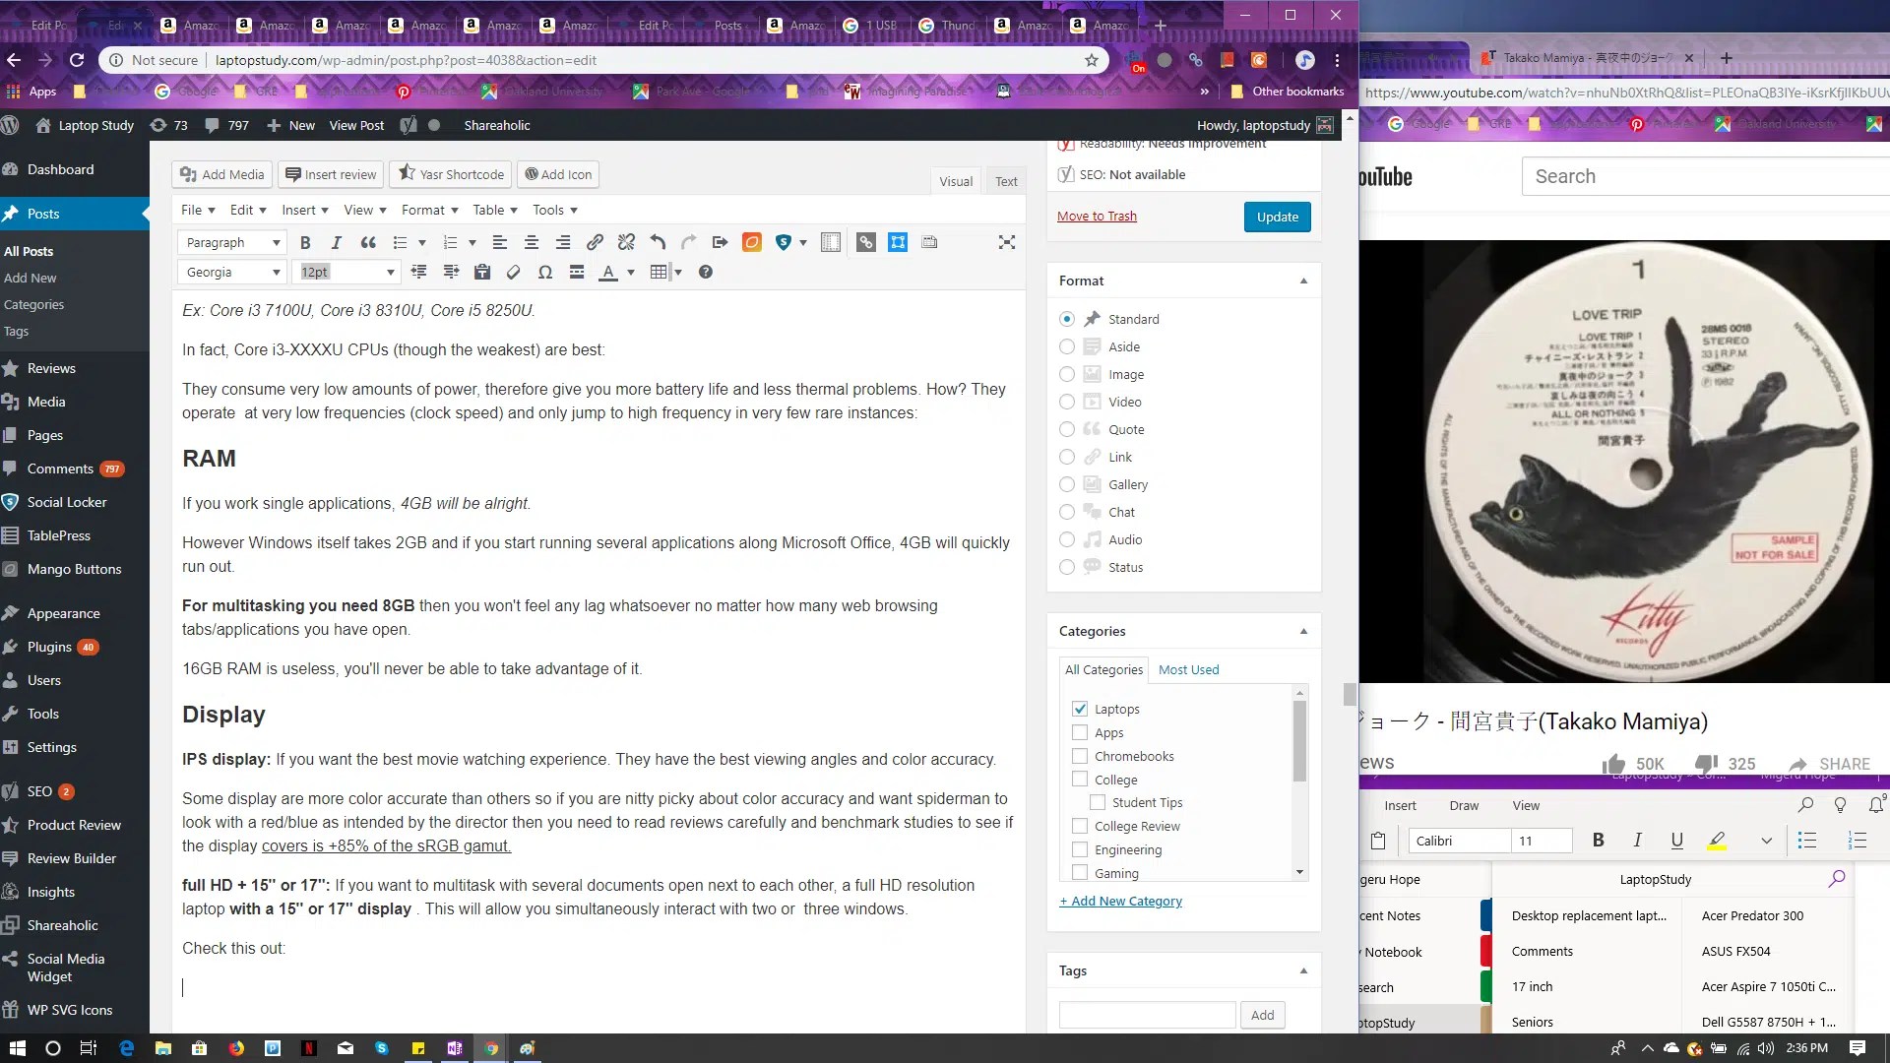Click the blockquote icon
Screen dimensions: 1890x1063
coord(368,242)
